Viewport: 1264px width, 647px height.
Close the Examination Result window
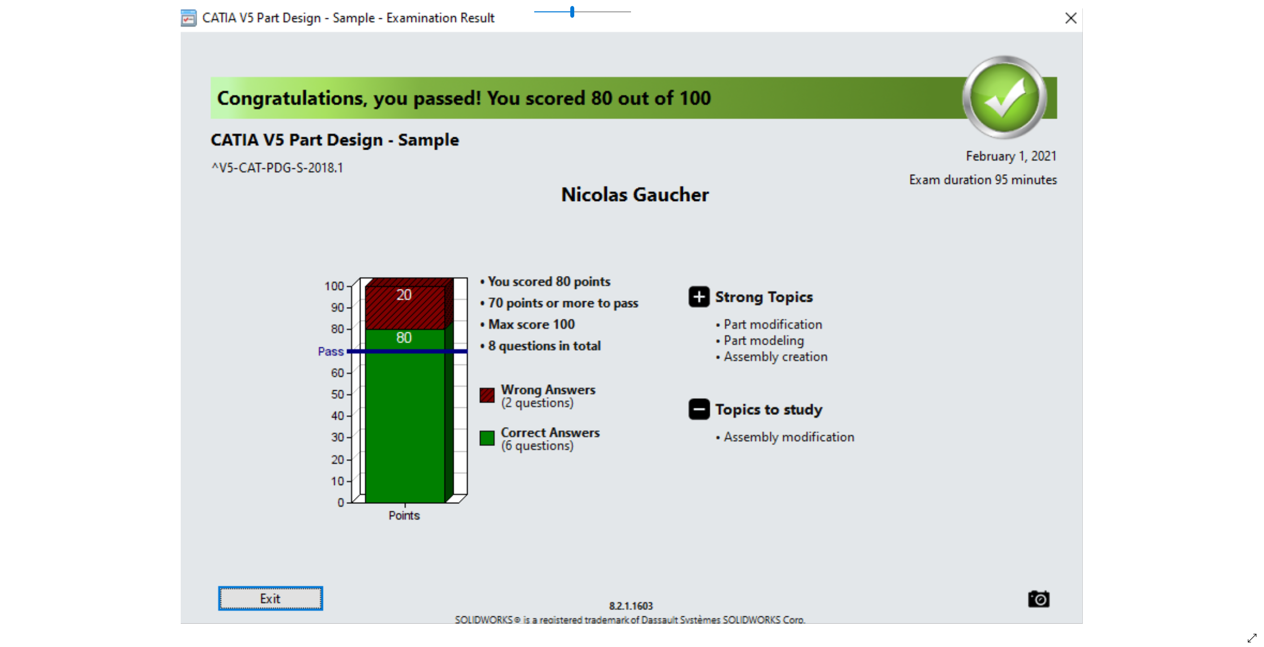pos(1070,18)
